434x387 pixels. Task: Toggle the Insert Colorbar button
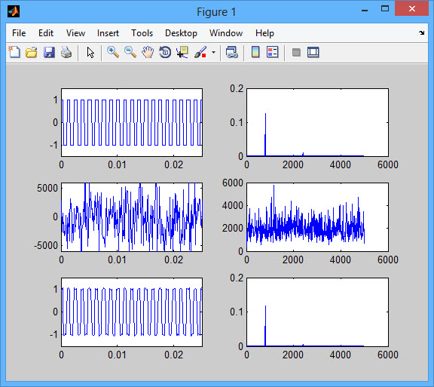pos(255,52)
